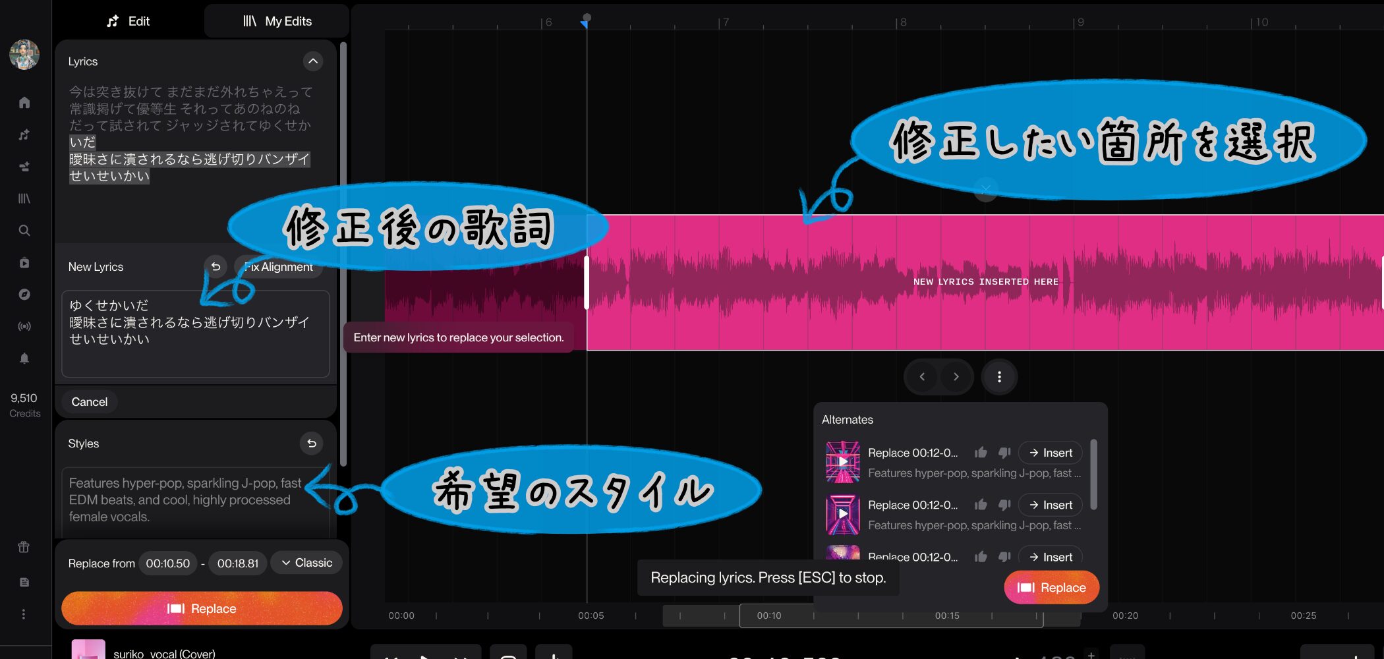Open the three-dot options below the waveform
Viewport: 1384px width, 659px height.
coord(999,377)
